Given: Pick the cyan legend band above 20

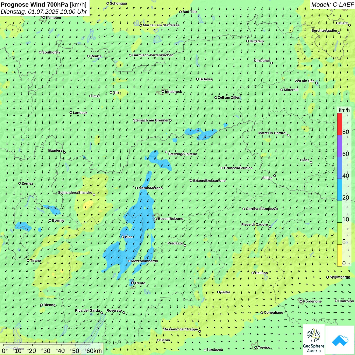Looking at the screenshot, I should pyautogui.click(x=340, y=190).
